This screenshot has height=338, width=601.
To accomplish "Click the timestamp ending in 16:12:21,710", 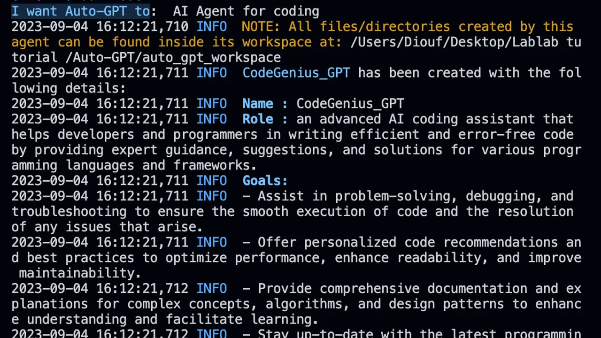I will click(x=100, y=26).
